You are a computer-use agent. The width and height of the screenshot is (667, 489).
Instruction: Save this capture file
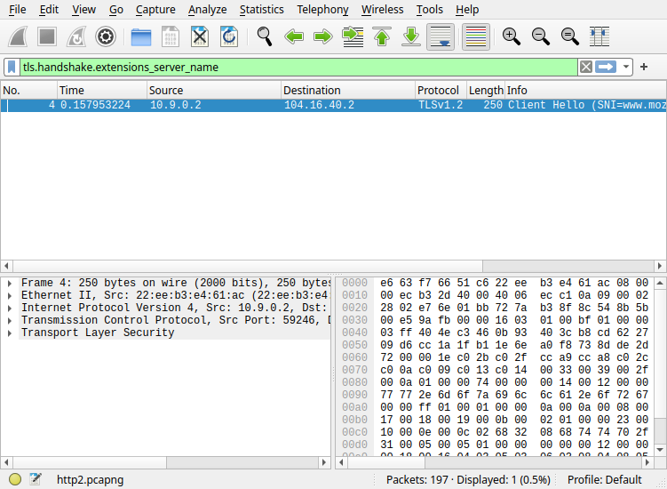[171, 36]
